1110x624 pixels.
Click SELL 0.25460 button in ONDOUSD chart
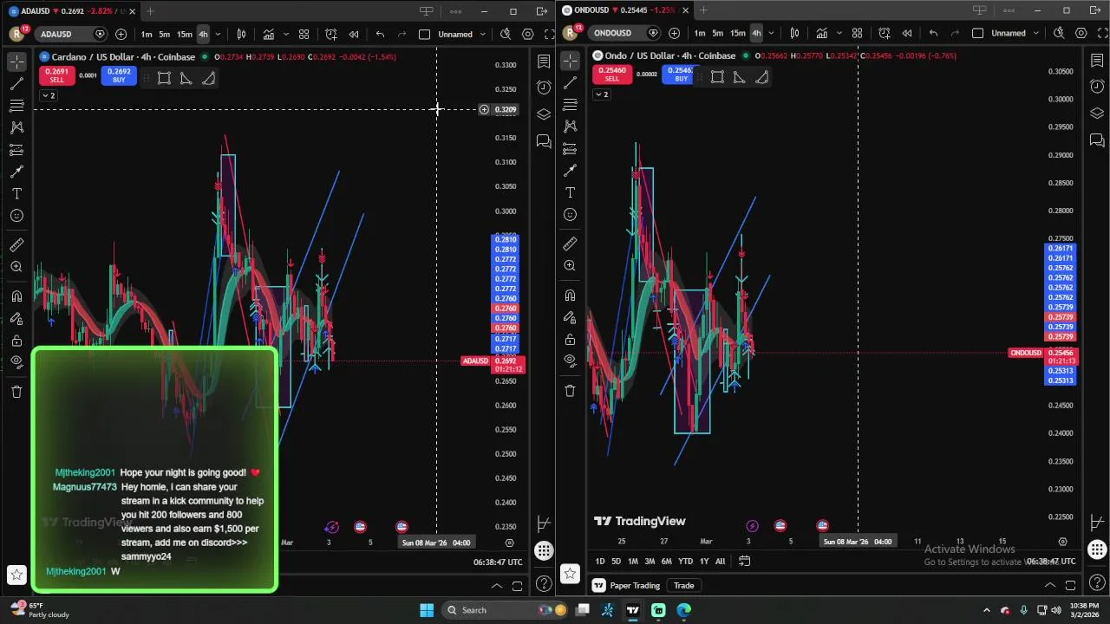coord(612,75)
